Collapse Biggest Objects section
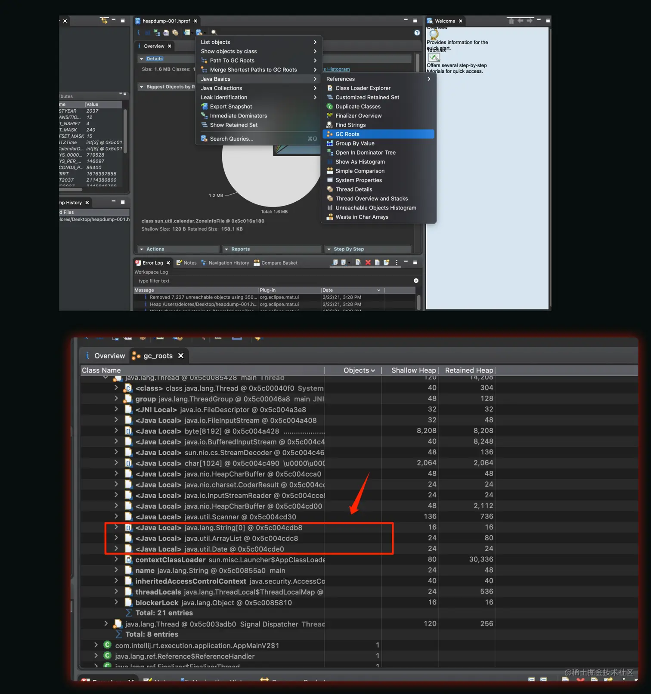The width and height of the screenshot is (651, 694). pyautogui.click(x=142, y=87)
